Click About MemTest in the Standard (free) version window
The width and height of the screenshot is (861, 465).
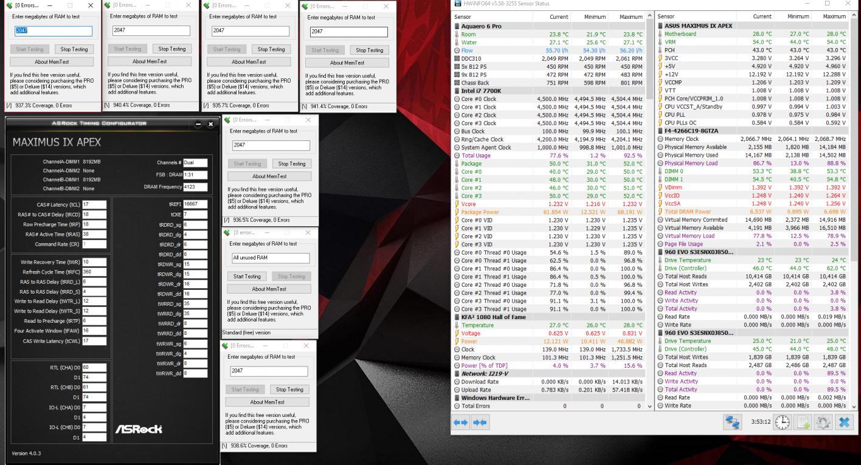[269, 289]
